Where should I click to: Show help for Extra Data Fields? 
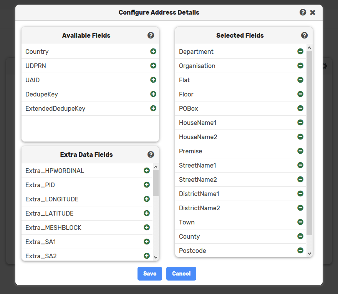click(151, 154)
